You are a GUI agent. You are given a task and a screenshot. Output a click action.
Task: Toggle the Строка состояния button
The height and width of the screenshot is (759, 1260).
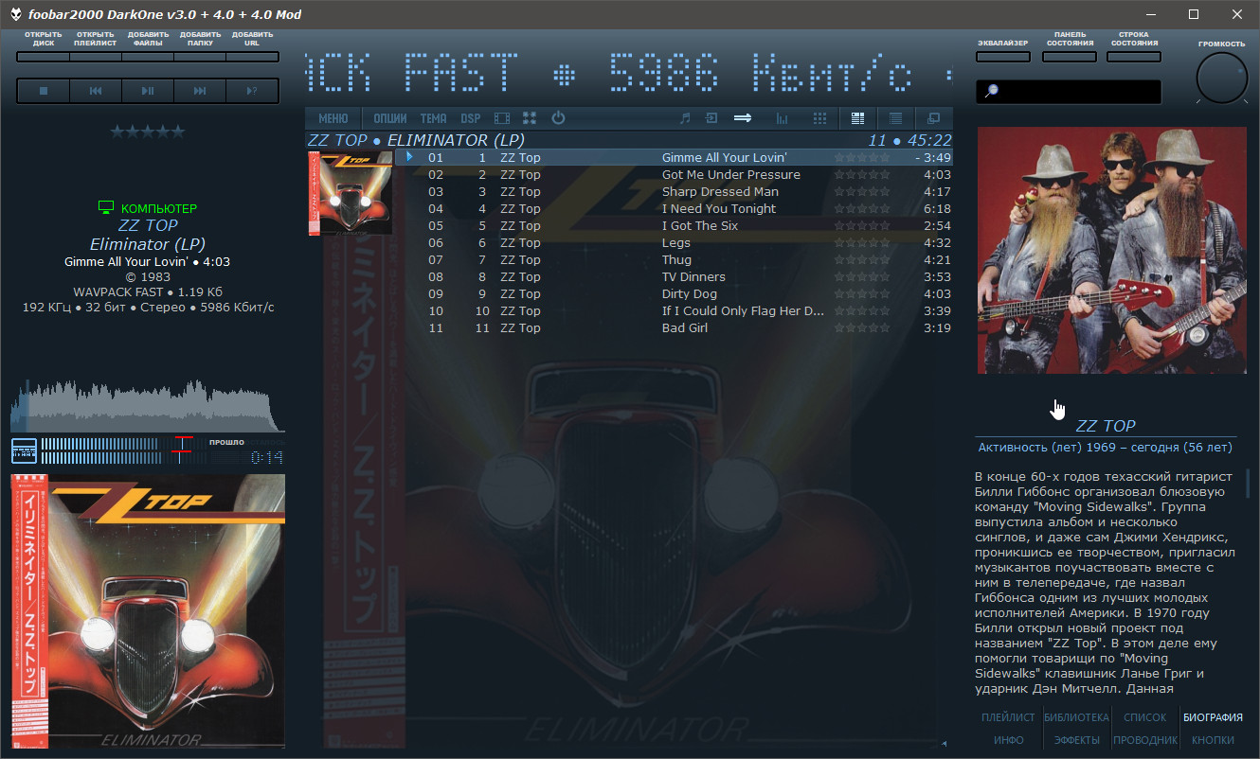pos(1133,56)
